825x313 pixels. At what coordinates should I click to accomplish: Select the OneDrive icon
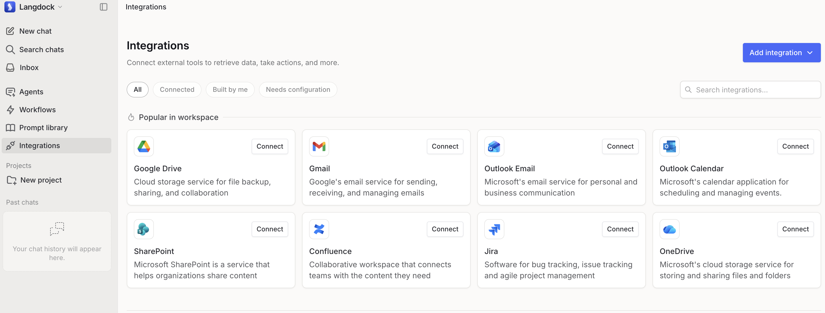click(669, 229)
